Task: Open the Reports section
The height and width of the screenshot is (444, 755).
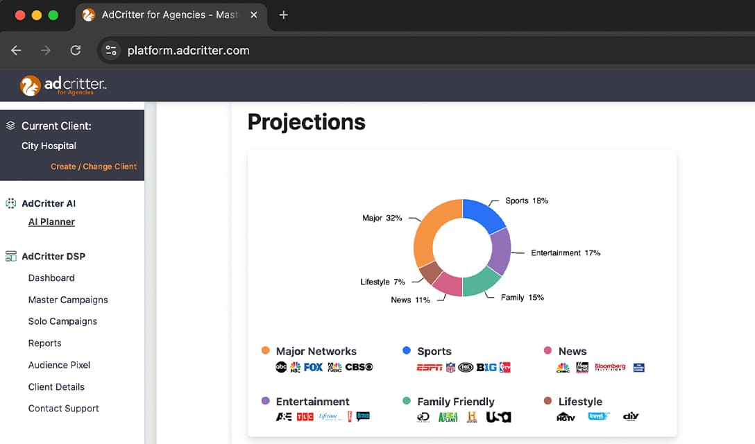Action: point(44,343)
